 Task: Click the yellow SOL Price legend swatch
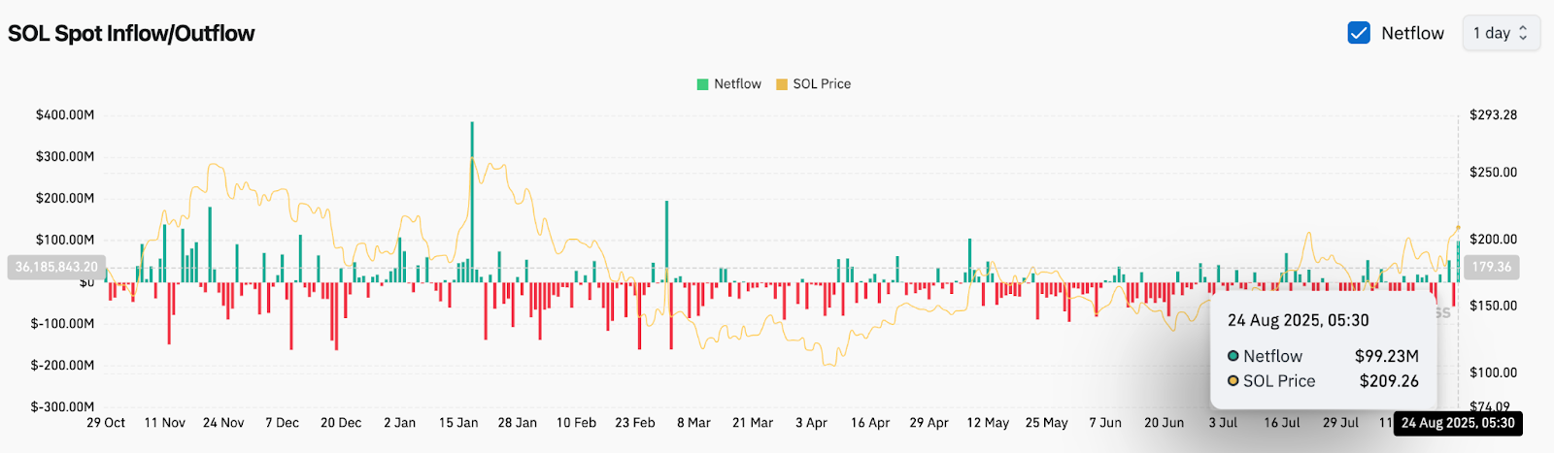tap(781, 84)
